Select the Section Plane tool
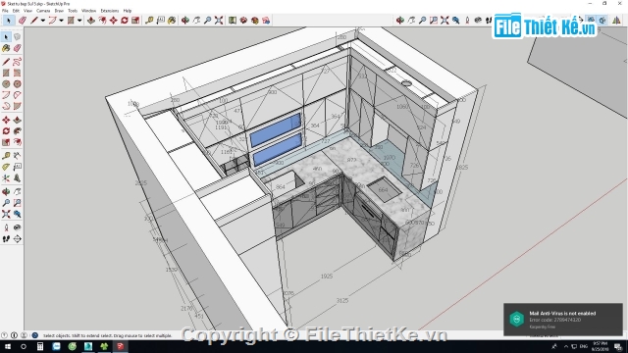Screen dimensions: 628x353 coord(18,239)
